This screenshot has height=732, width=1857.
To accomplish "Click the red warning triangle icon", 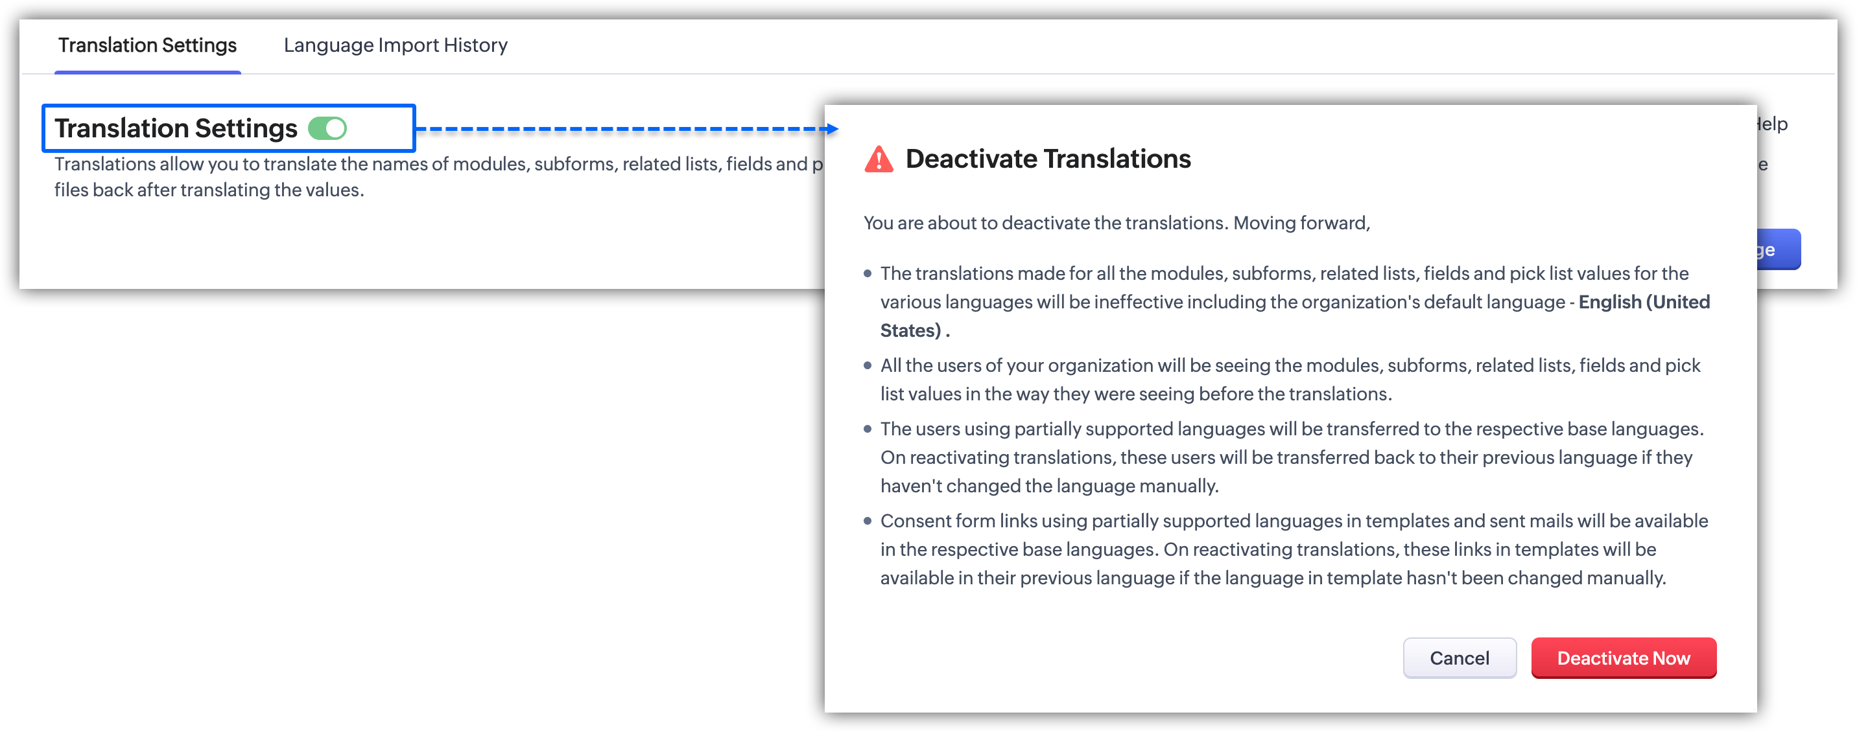I will (x=878, y=159).
